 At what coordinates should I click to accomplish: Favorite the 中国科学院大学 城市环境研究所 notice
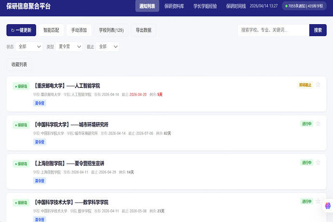coord(318,124)
